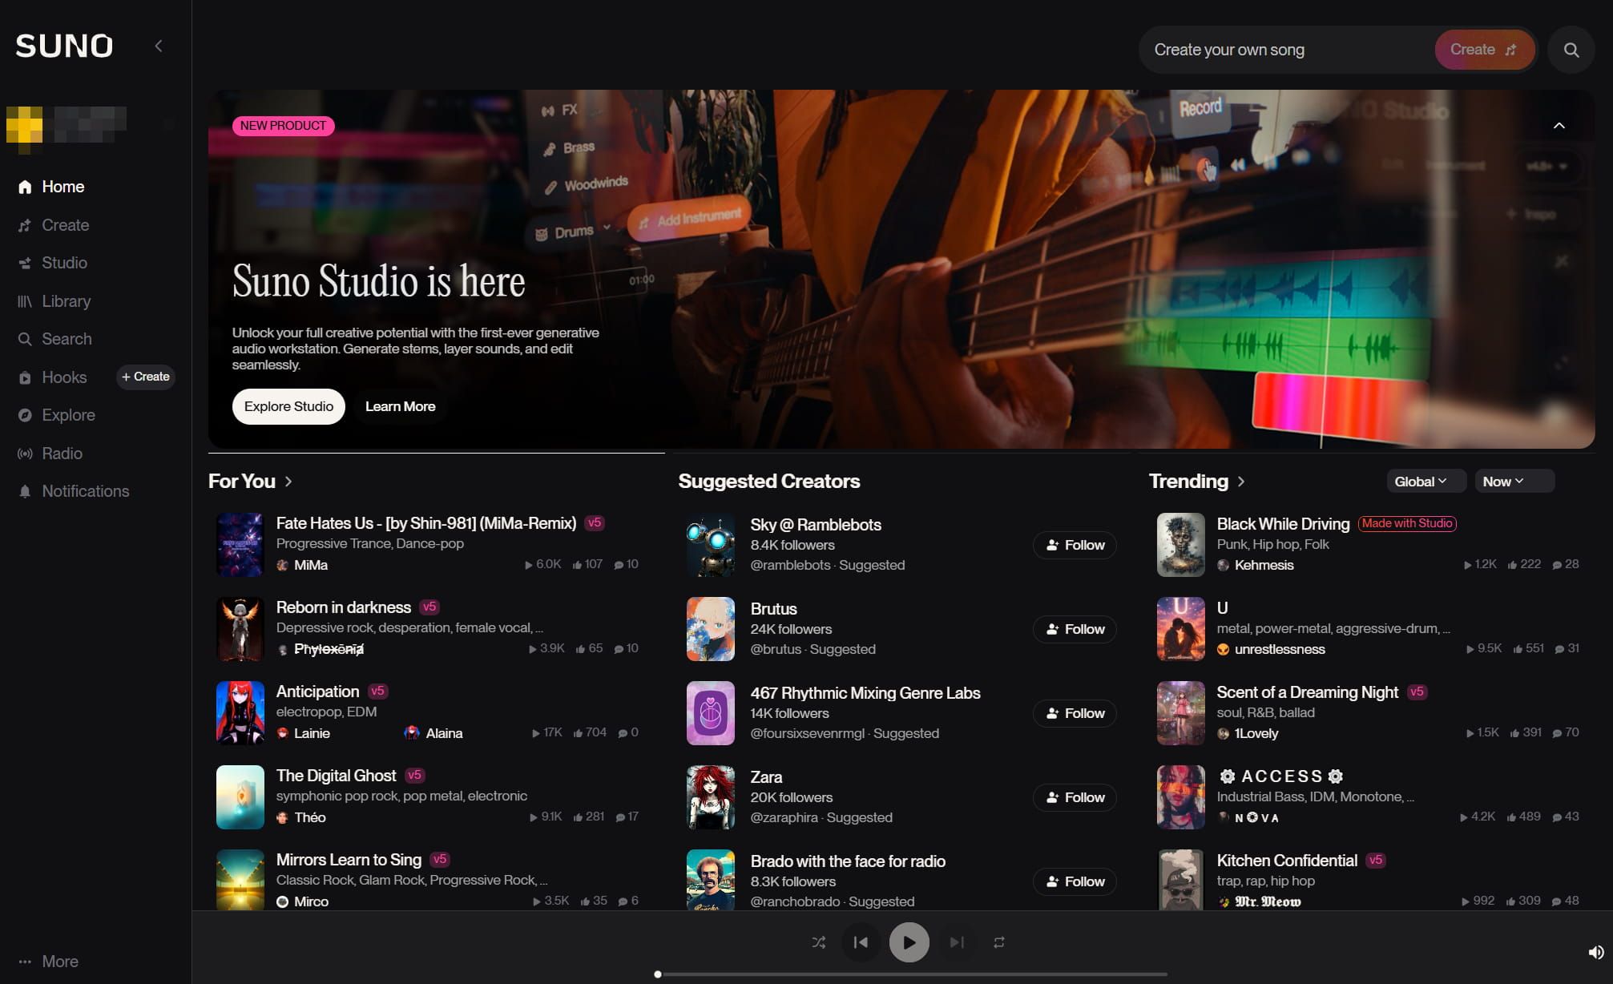Screen dimensions: 1613x984
Task: Toggle shuffle playback
Action: (818, 942)
